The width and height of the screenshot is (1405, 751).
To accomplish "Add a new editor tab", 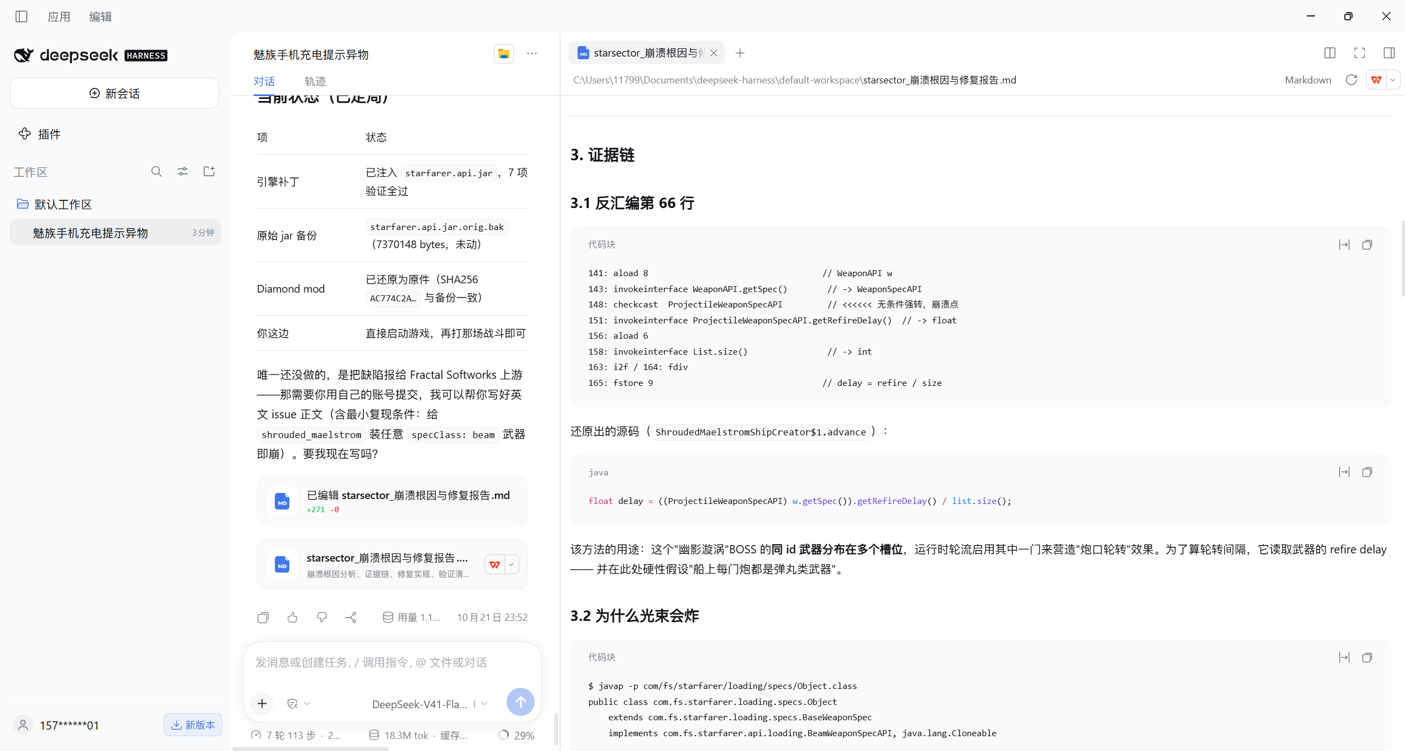I will pos(740,53).
